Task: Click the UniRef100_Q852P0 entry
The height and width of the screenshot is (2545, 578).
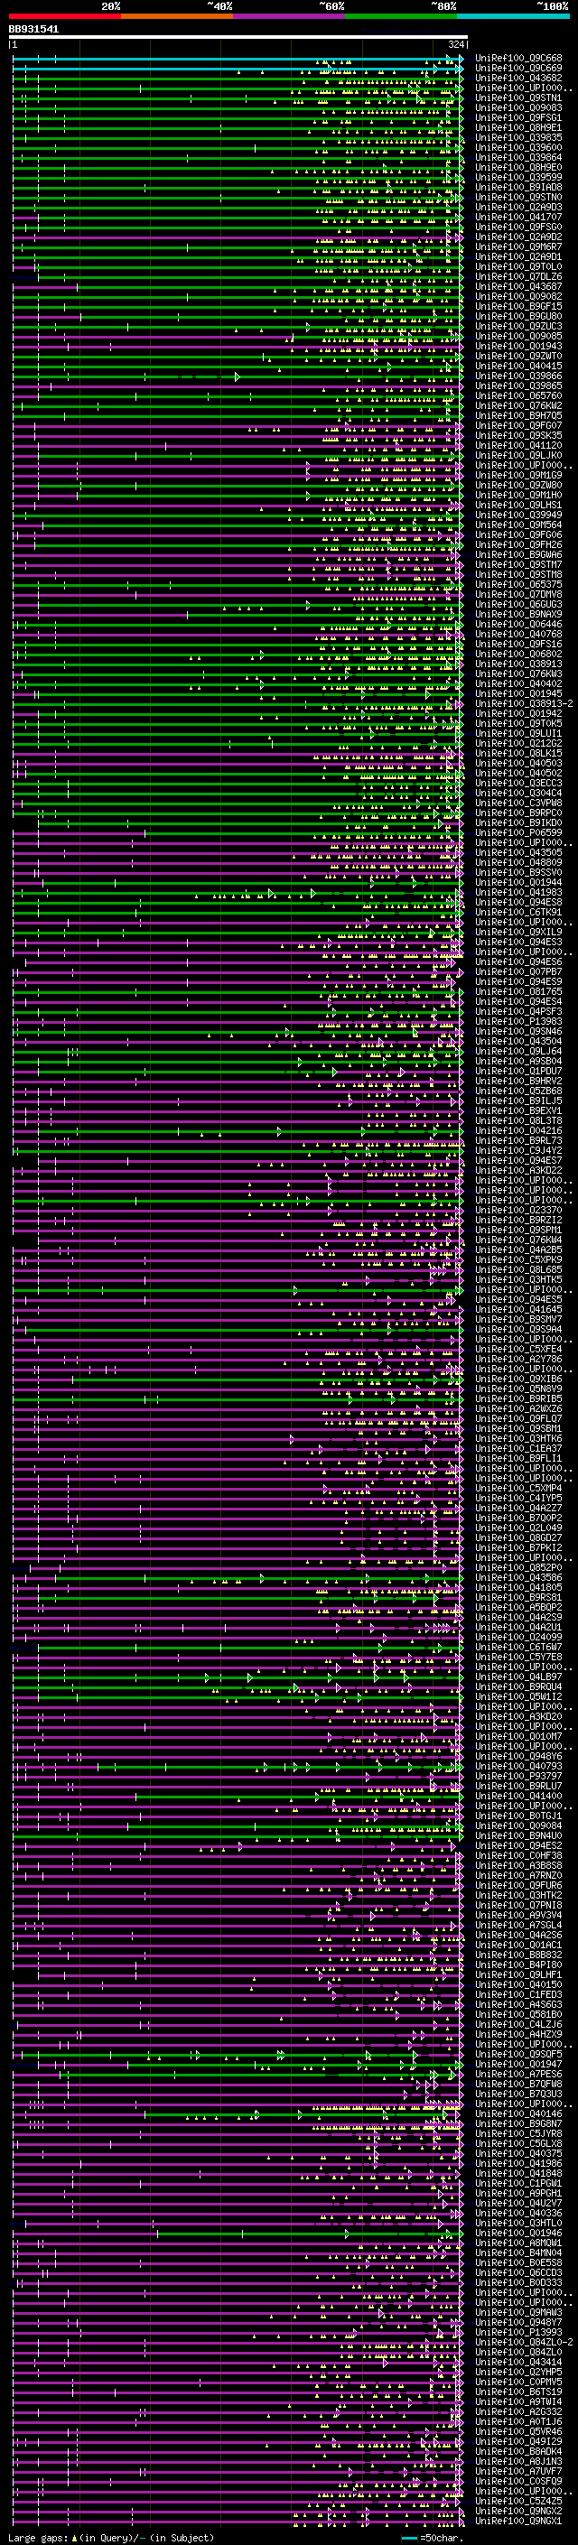Action: pos(517,1567)
